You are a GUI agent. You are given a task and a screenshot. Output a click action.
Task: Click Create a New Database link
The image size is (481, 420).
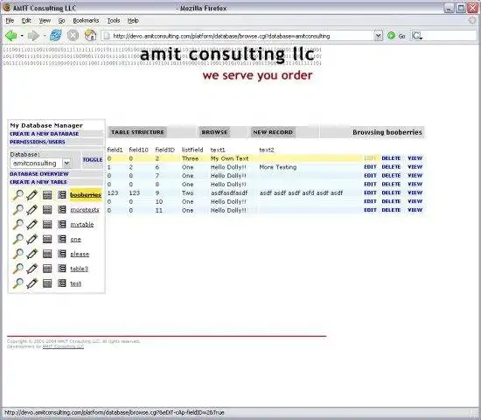click(45, 134)
